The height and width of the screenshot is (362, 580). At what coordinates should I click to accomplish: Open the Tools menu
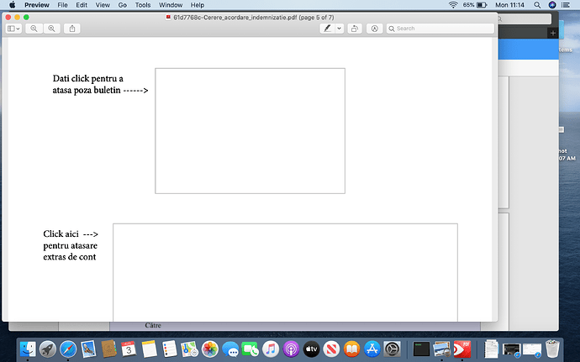(x=143, y=5)
